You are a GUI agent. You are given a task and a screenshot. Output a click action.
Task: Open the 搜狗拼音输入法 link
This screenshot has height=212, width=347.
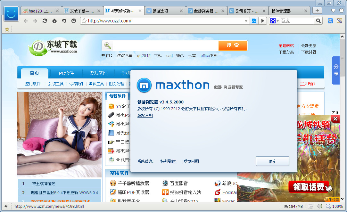coord(186,192)
